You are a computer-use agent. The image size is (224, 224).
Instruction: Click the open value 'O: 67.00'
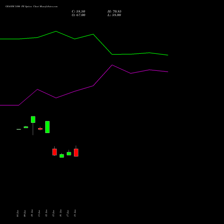click(78, 15)
